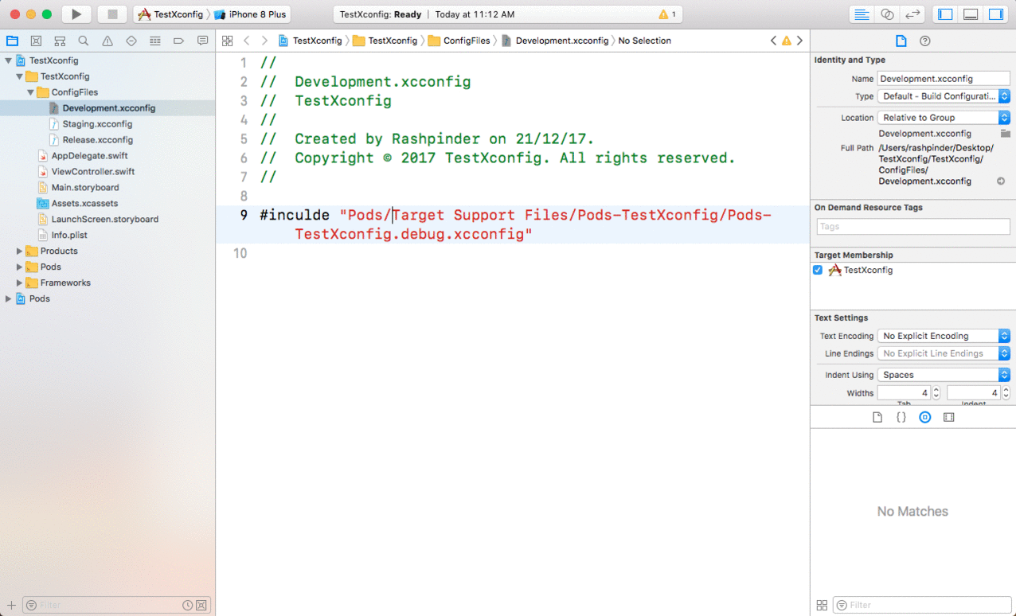Toggle TestXconfig target membership checkbox
Image resolution: width=1016 pixels, height=616 pixels.
pos(818,270)
